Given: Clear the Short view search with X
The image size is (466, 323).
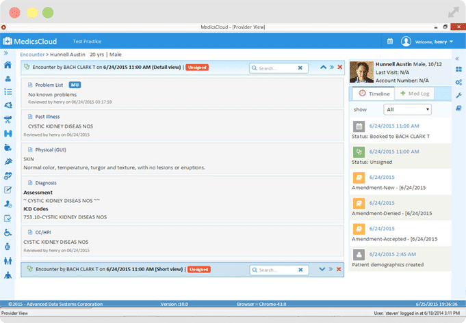Looking at the screenshot, I should (300, 270).
